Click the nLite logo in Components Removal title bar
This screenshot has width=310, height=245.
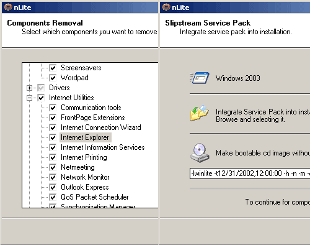tap(8, 7)
